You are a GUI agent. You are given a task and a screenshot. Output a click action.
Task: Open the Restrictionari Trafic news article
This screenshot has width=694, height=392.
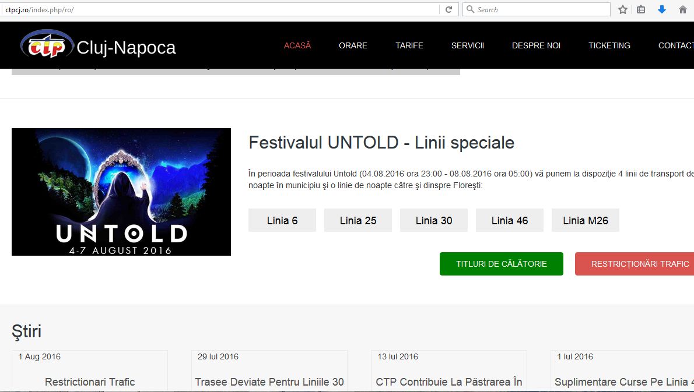coord(90,382)
